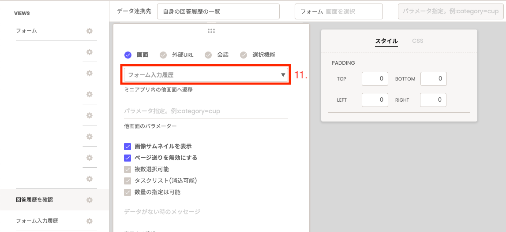
Task: Click the PADDING BOTTOM value field
Action: click(433, 79)
